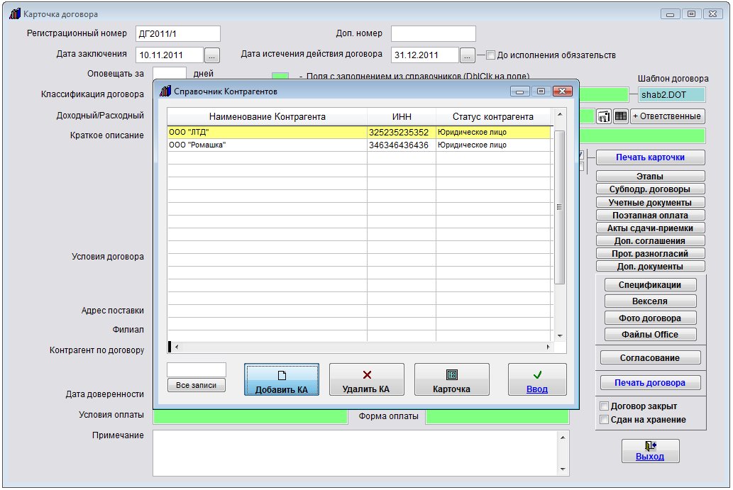Click the Оповещать за days field
The image size is (733, 490).
[x=169, y=72]
